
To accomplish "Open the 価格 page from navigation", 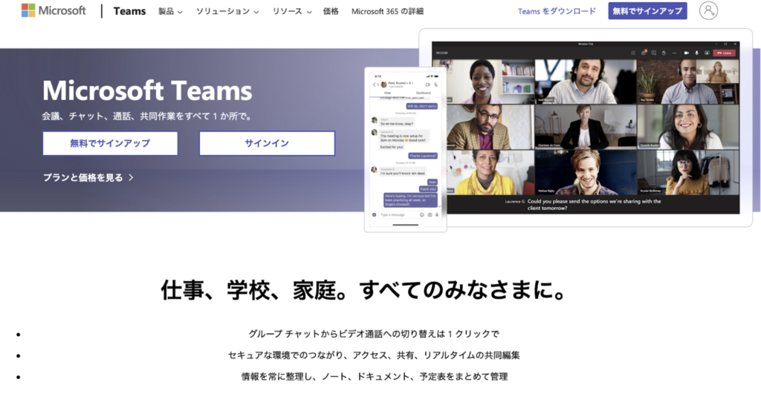I will click(x=331, y=11).
